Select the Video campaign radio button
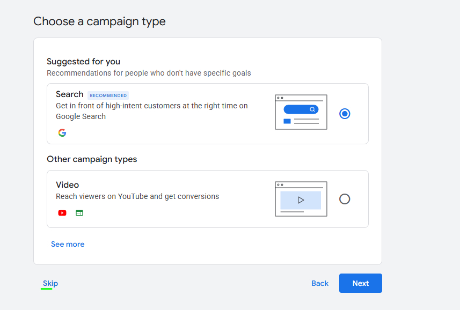 tap(345, 199)
